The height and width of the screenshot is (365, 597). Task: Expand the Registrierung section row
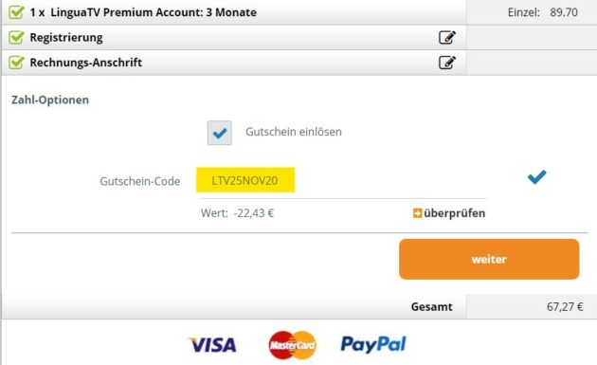point(234,37)
